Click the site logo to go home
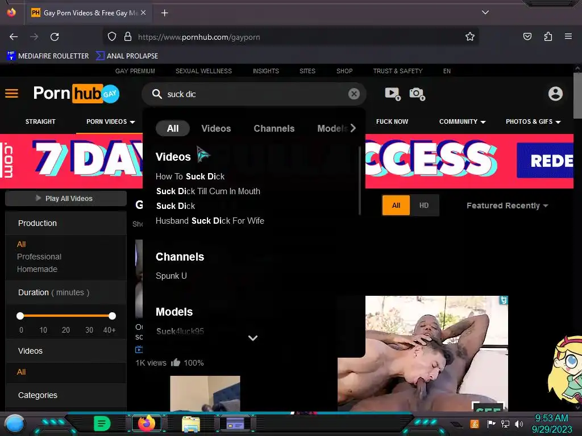The image size is (582, 436). pos(76,94)
